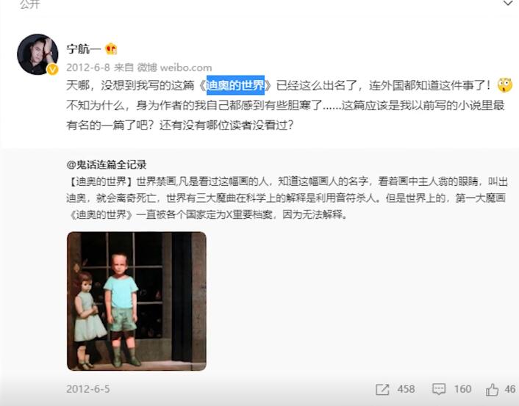
Task: Click the 2012-6-8 post timestamp
Action: click(88, 68)
